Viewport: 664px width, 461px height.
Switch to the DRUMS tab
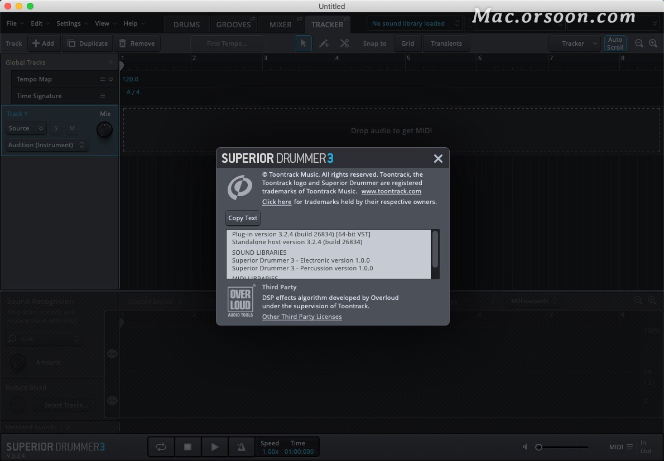point(186,25)
